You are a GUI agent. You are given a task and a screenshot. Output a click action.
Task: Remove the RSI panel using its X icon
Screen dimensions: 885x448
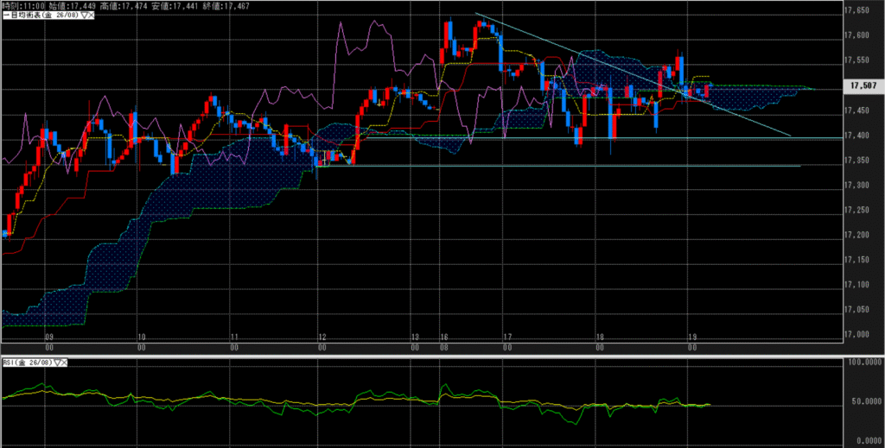pyautogui.click(x=65, y=364)
